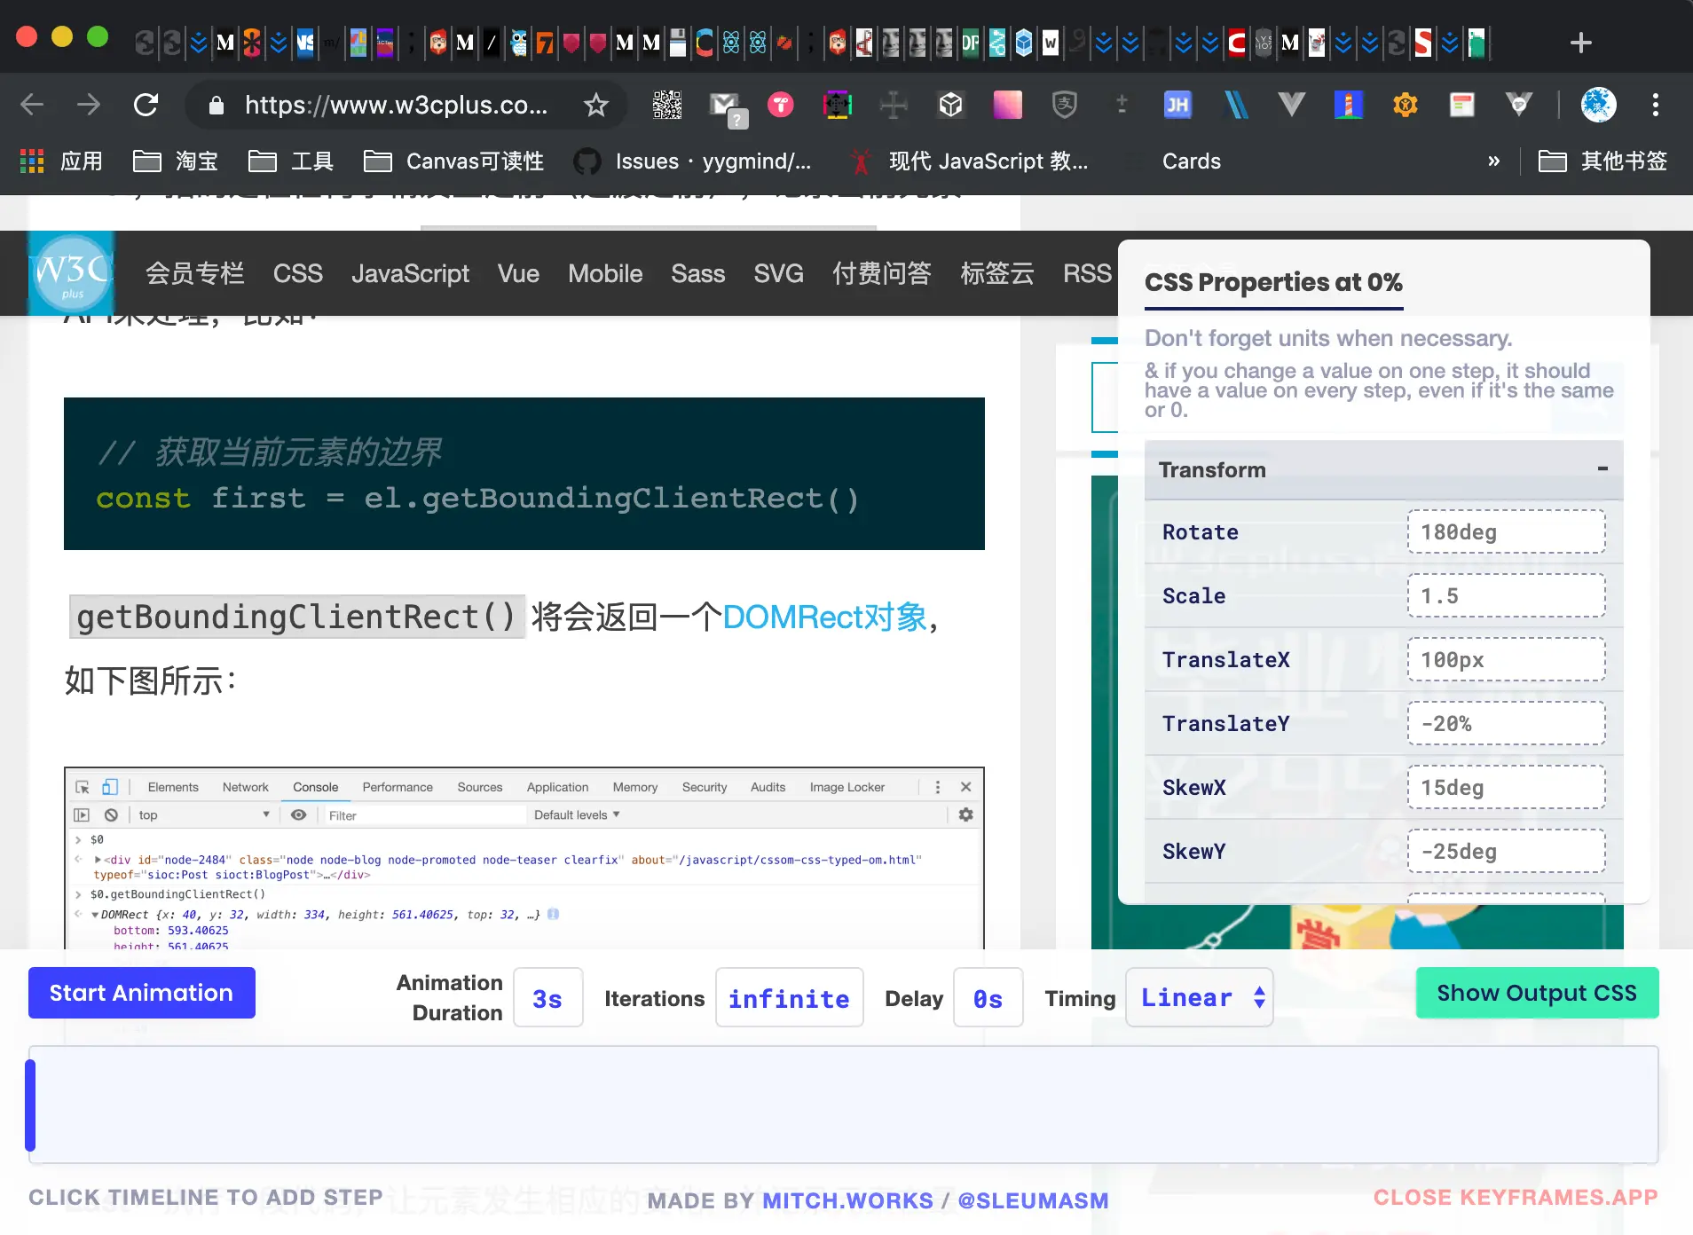The image size is (1693, 1235).
Task: Open a new tab with the plus icon
Action: [1580, 42]
